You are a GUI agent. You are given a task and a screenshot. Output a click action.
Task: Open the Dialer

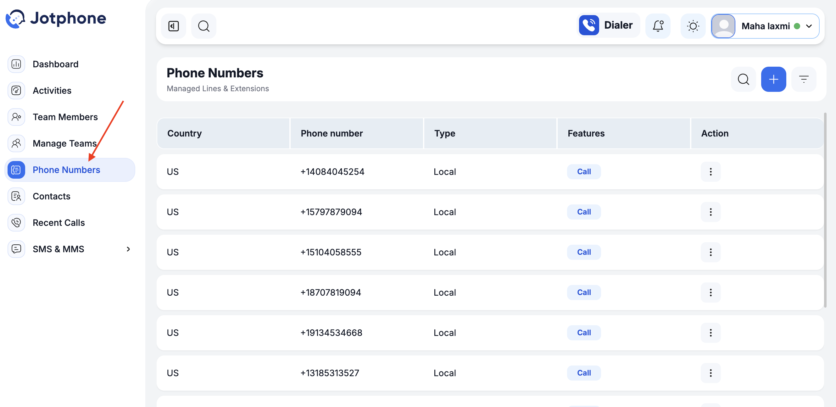(x=608, y=25)
